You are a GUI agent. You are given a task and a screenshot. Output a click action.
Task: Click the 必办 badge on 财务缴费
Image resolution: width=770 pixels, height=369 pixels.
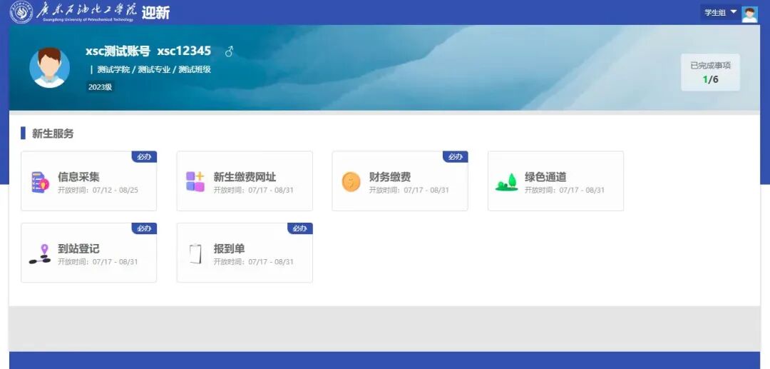coord(455,157)
